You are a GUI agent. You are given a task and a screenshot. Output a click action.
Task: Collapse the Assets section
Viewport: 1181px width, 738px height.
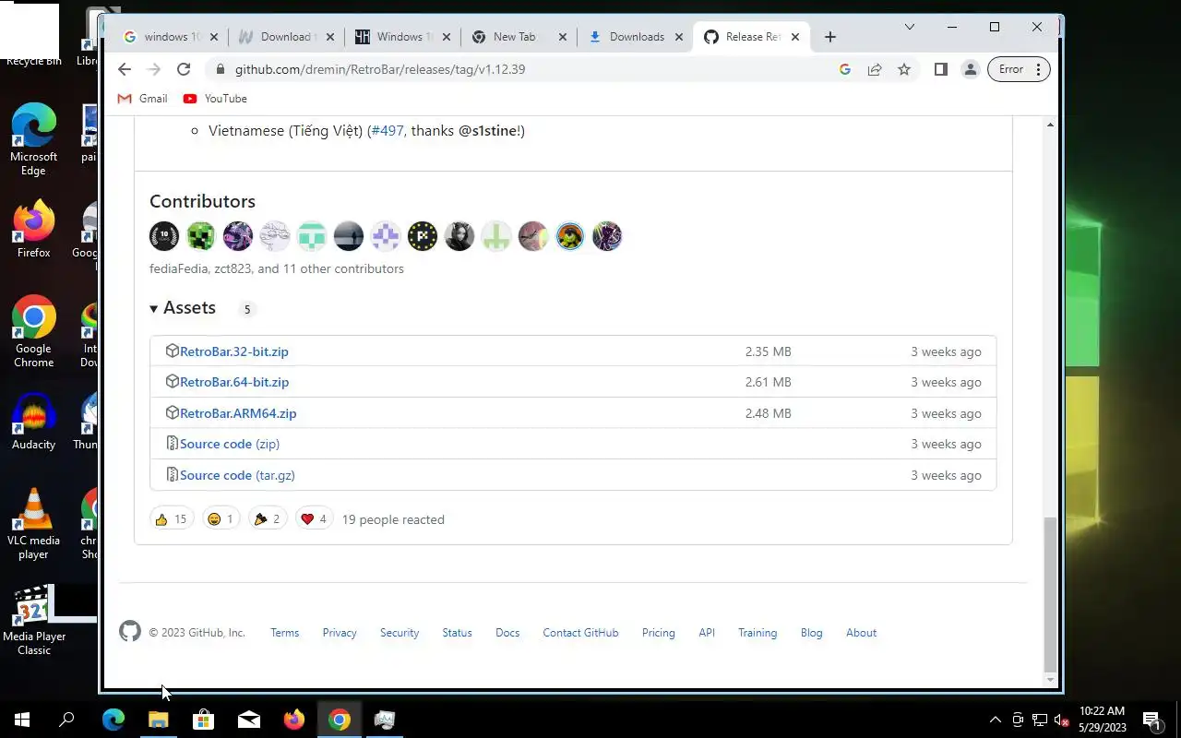click(183, 308)
